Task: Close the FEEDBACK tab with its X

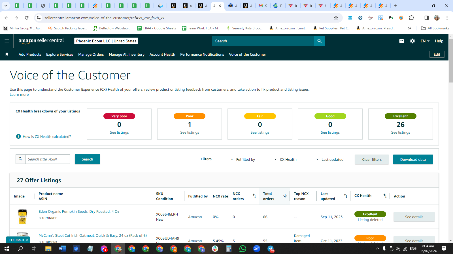Action: tap(27, 240)
